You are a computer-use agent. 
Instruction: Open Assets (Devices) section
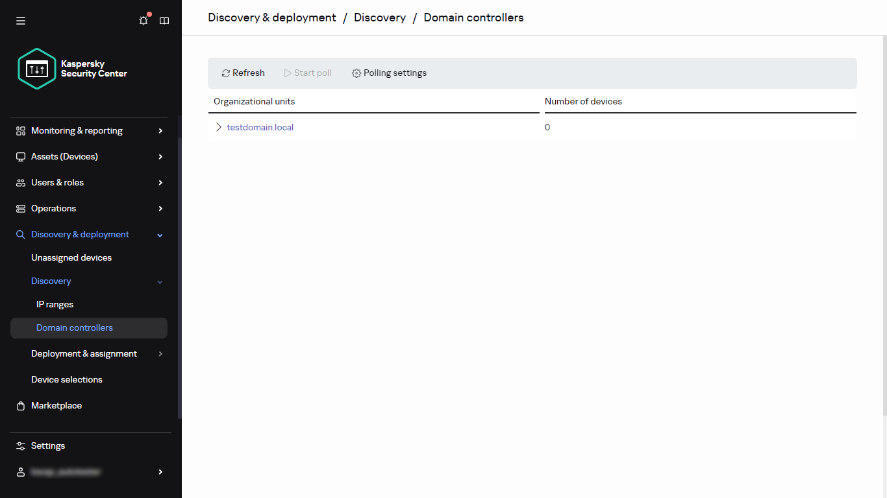click(x=65, y=156)
